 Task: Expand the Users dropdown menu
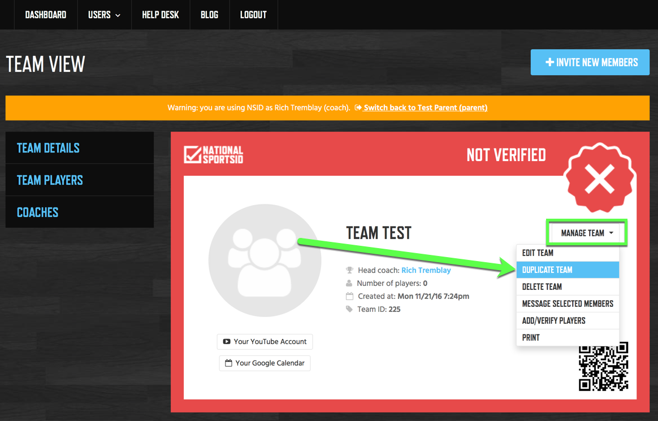point(104,15)
